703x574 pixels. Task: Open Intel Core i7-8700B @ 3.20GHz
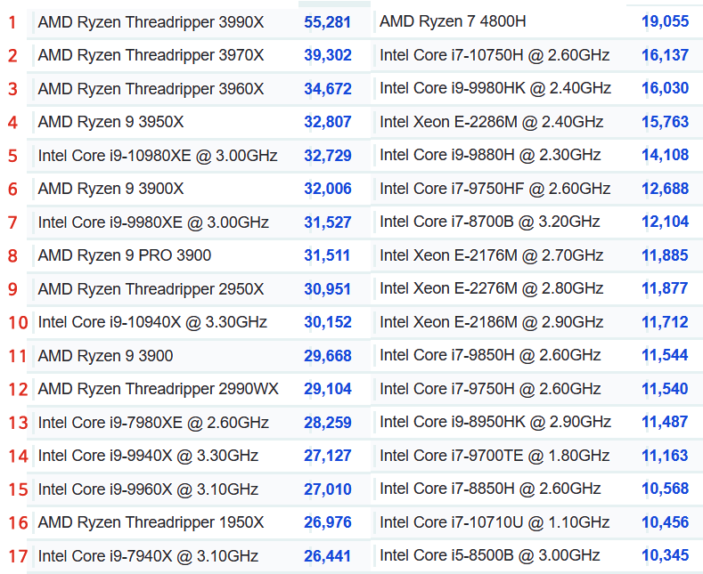[489, 222]
